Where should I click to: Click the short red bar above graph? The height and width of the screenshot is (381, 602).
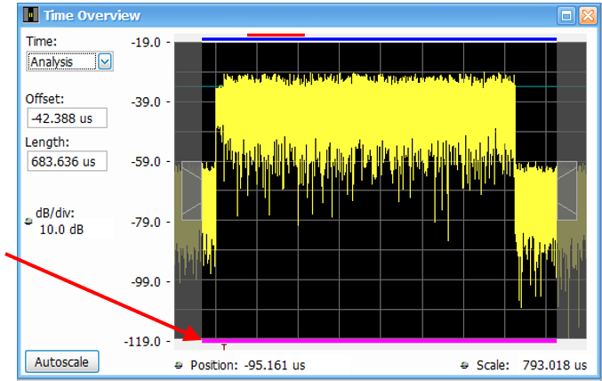tap(276, 35)
